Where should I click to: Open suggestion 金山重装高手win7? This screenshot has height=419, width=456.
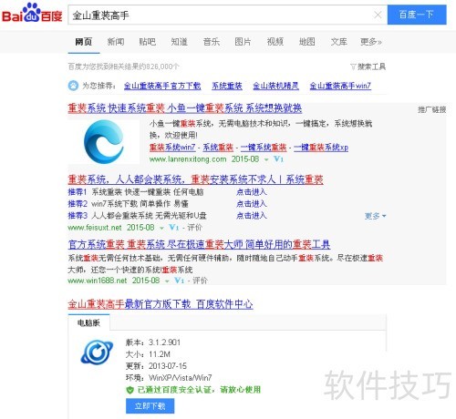click(340, 86)
